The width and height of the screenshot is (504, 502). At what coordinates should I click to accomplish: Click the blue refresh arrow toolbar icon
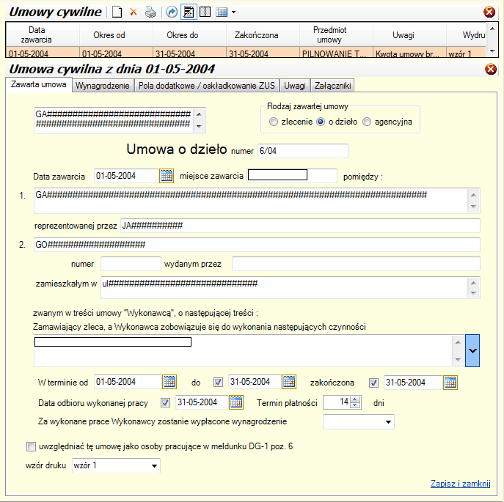coord(172,12)
